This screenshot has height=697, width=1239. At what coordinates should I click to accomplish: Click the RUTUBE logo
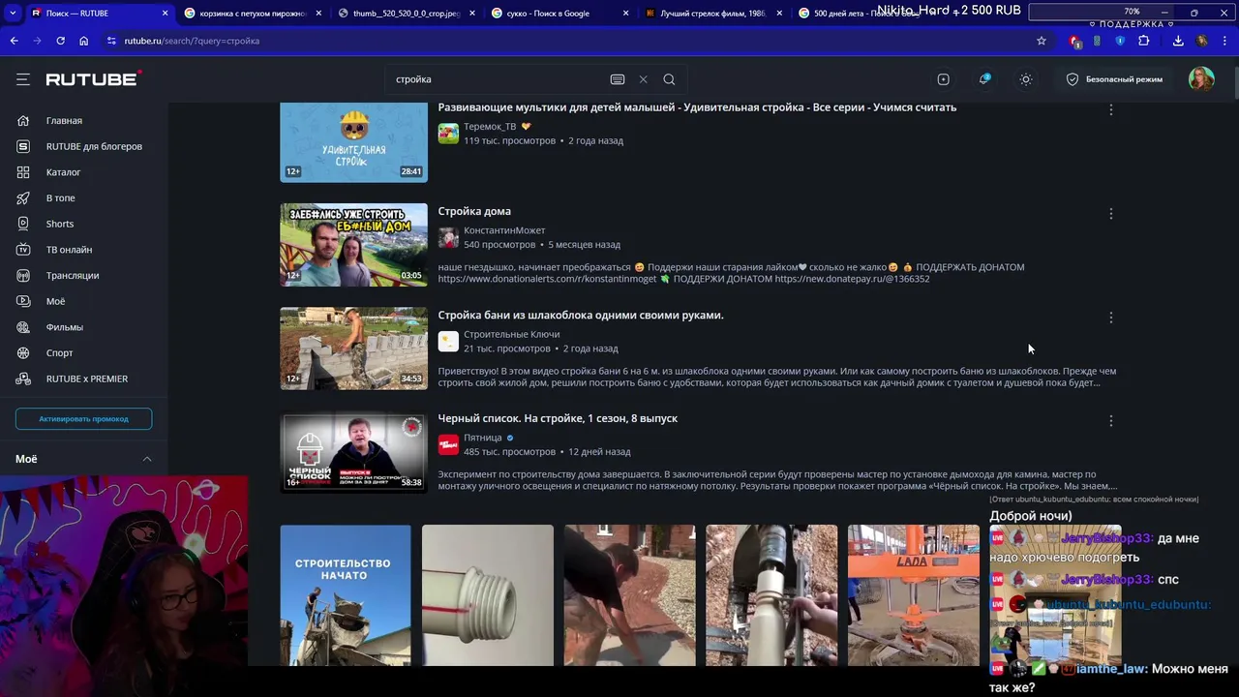click(94, 79)
